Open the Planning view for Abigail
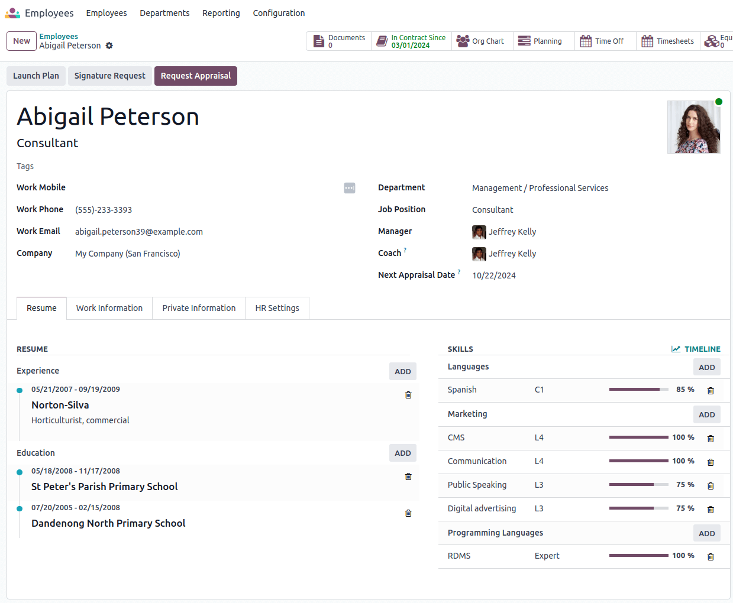 [543, 41]
